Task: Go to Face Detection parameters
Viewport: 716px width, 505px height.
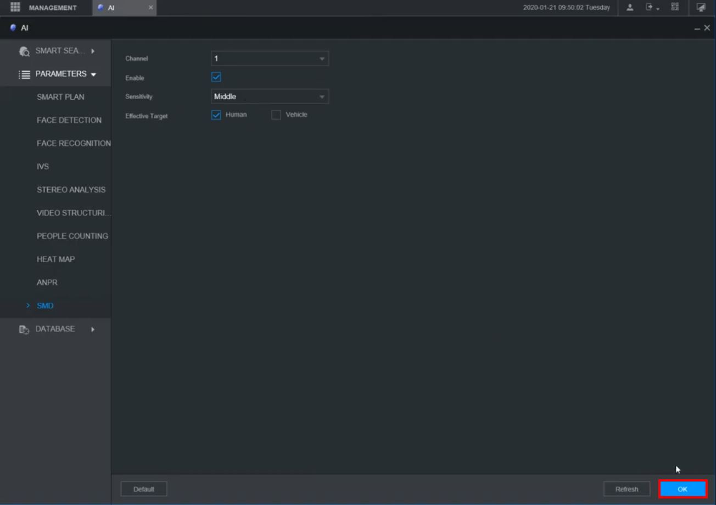Action: (69, 120)
